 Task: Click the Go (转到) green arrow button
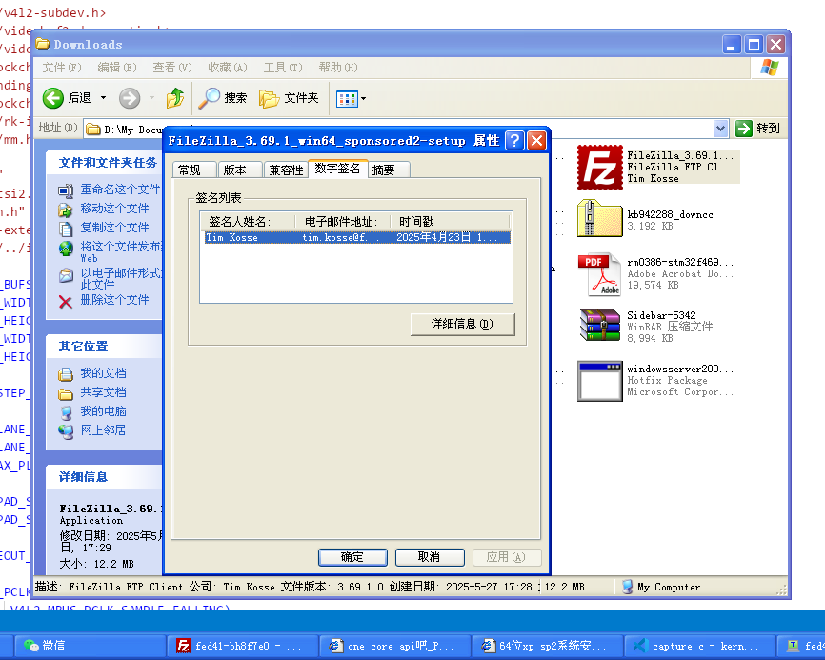point(743,128)
